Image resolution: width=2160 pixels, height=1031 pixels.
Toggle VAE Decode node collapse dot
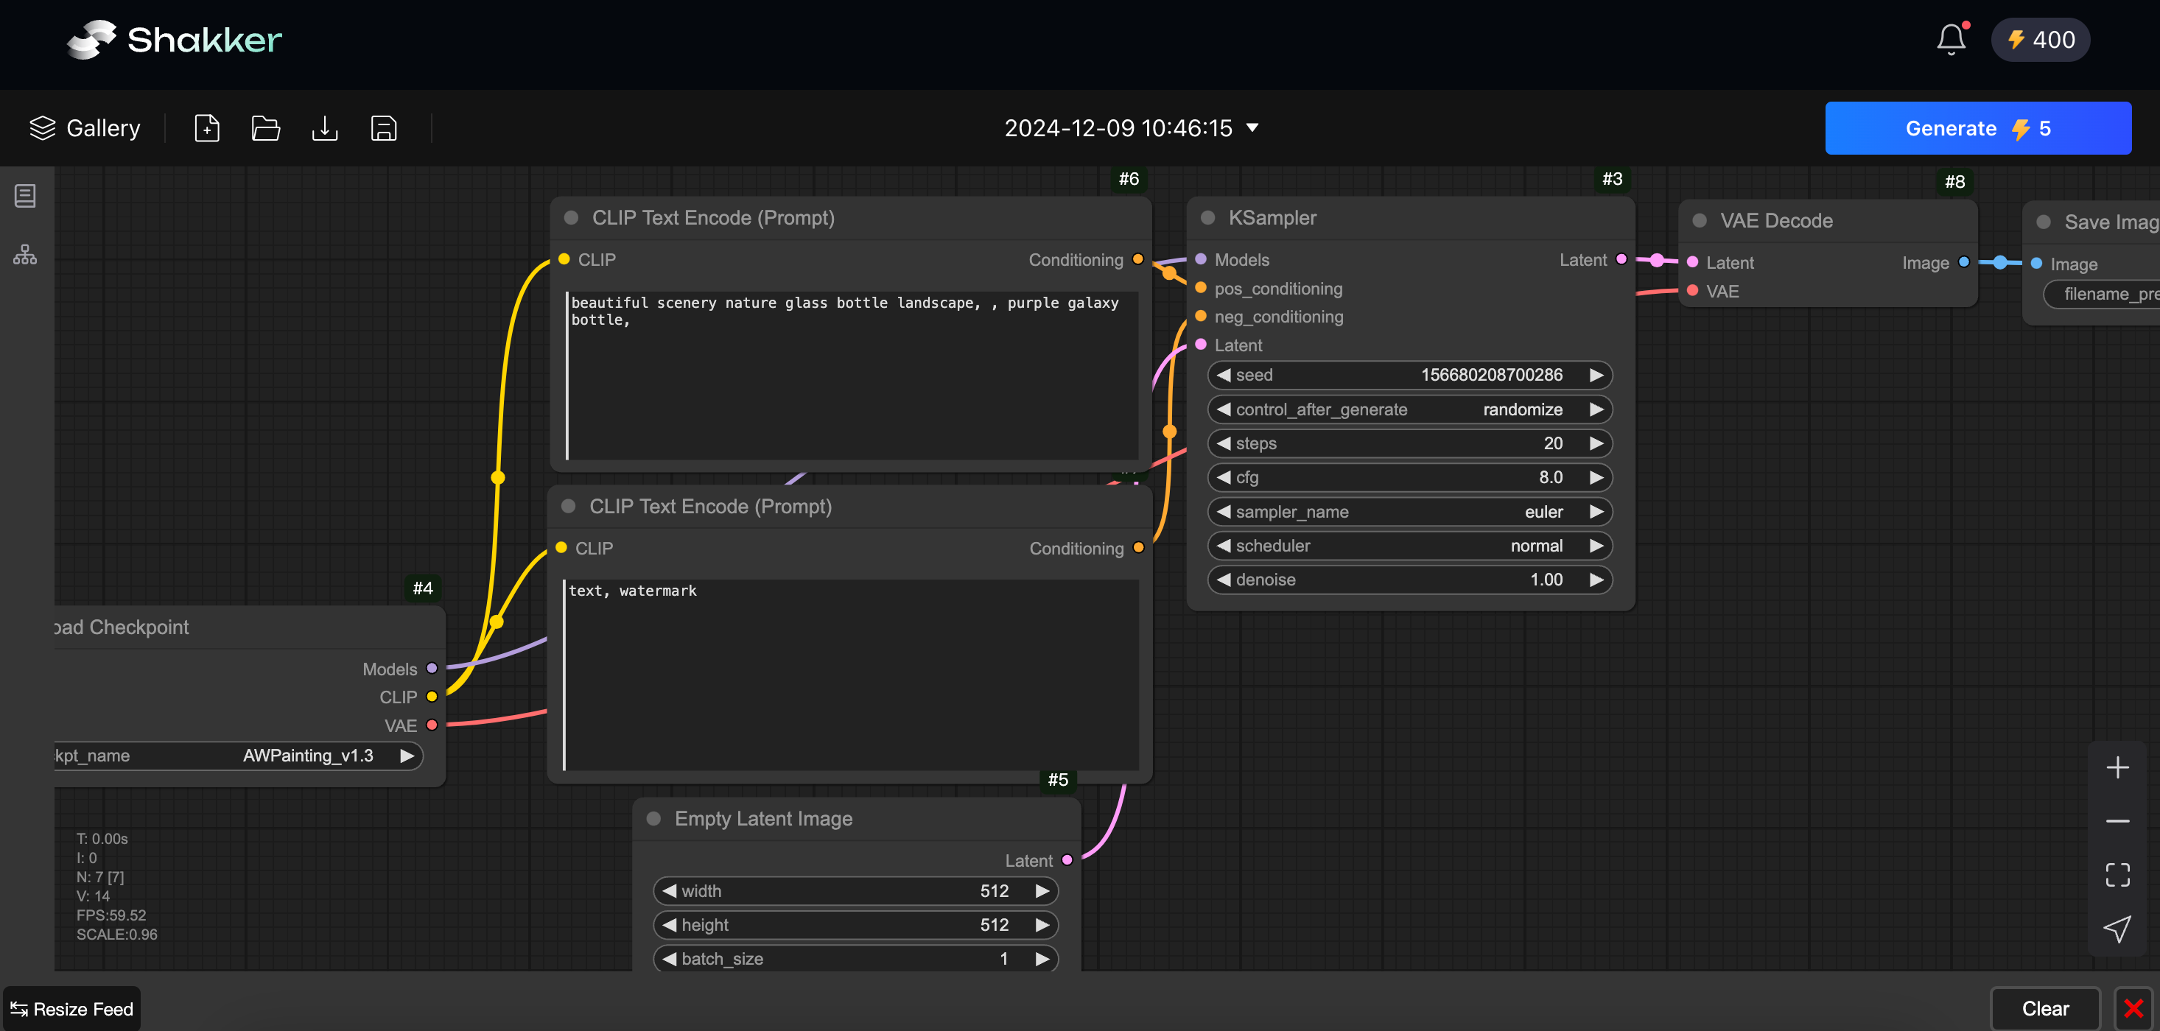pos(1699,220)
